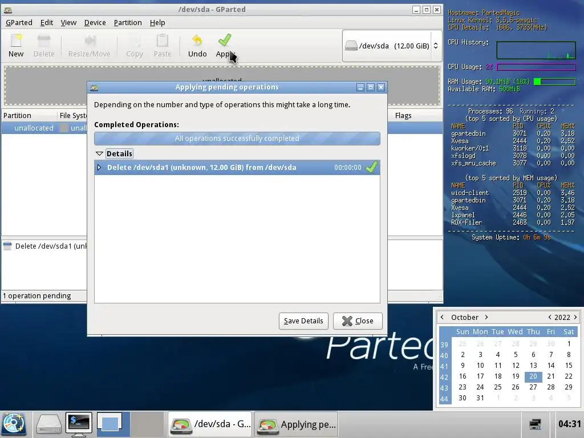Select October 1 in calendar

[x=569, y=344]
